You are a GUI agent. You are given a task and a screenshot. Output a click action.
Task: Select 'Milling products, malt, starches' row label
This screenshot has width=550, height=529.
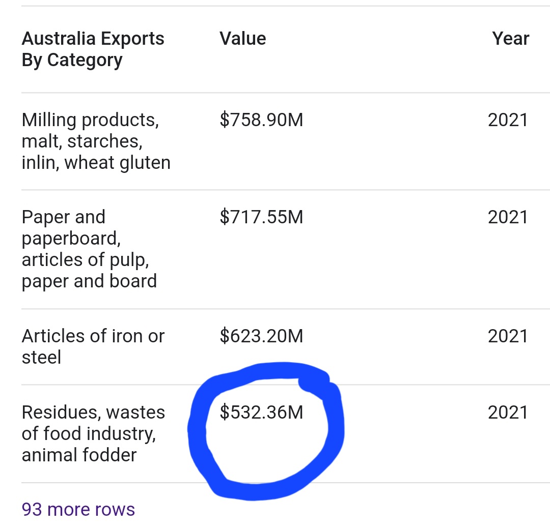pyautogui.click(x=96, y=141)
